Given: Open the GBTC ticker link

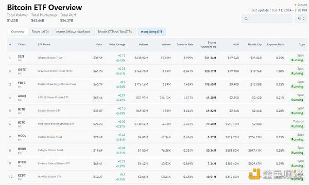Looking at the screenshot, I should (22, 69).
